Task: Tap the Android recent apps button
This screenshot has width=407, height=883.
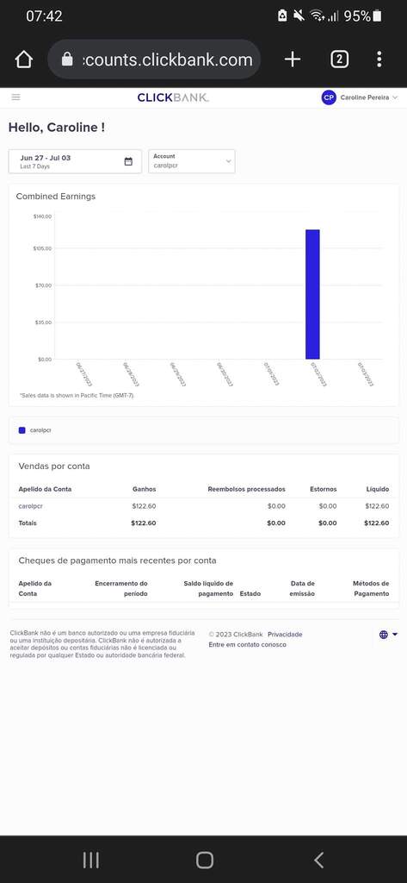Action: pos(91,860)
